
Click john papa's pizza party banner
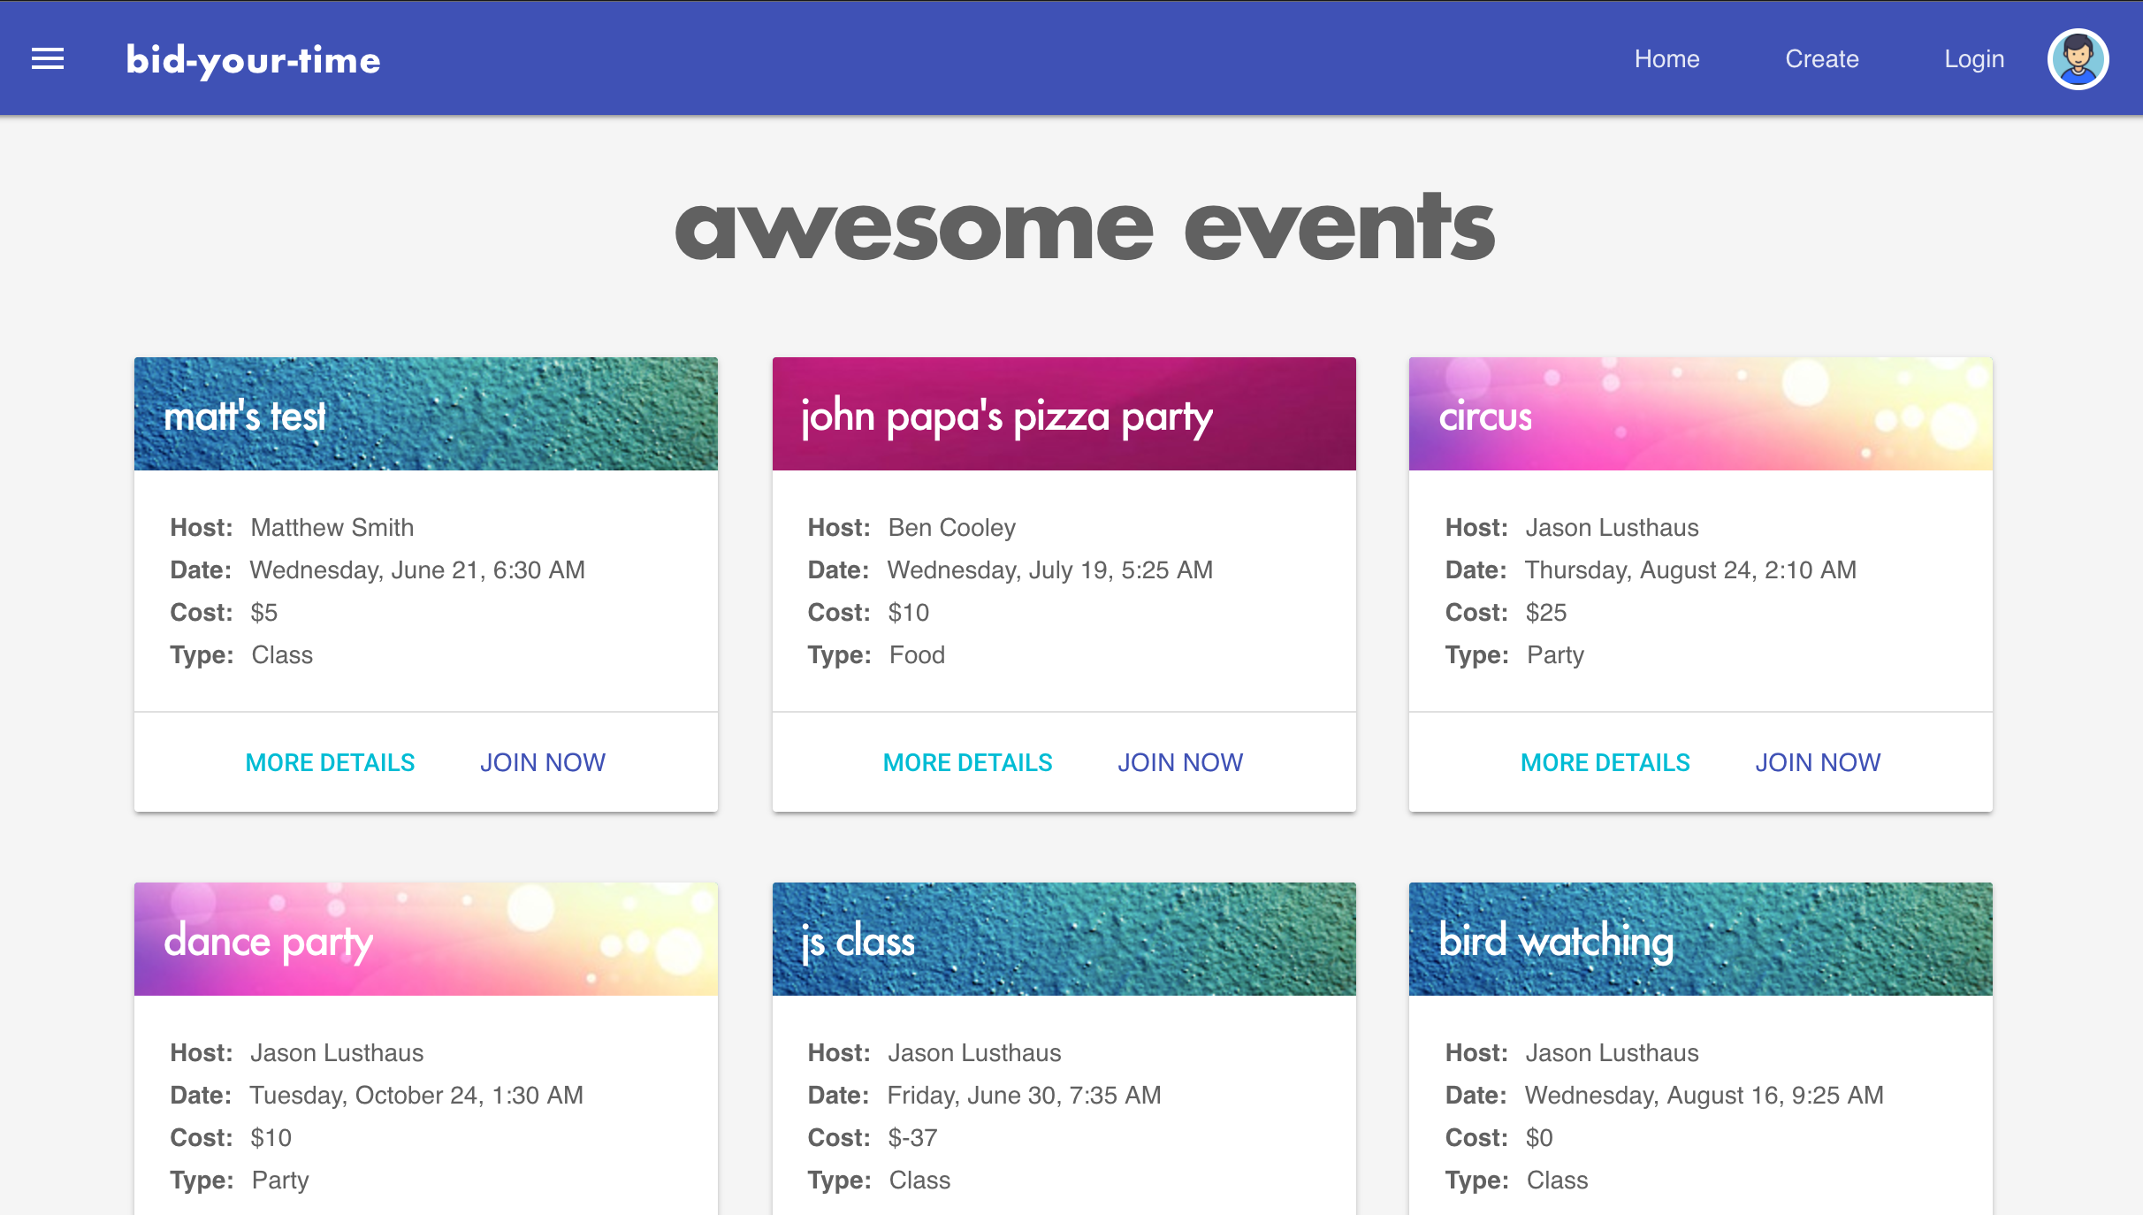[1064, 414]
